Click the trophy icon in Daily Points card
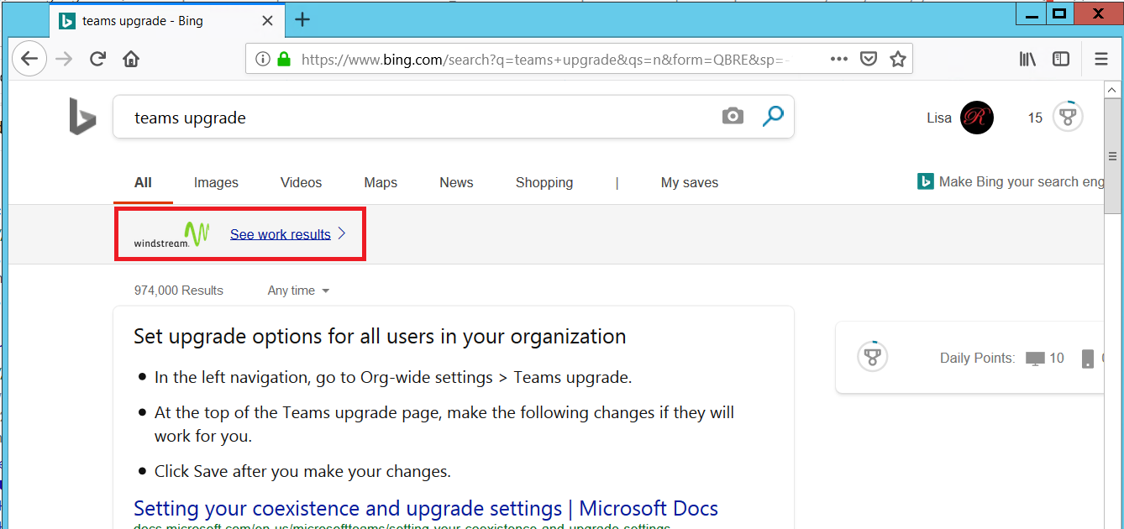1124x529 pixels. [873, 357]
